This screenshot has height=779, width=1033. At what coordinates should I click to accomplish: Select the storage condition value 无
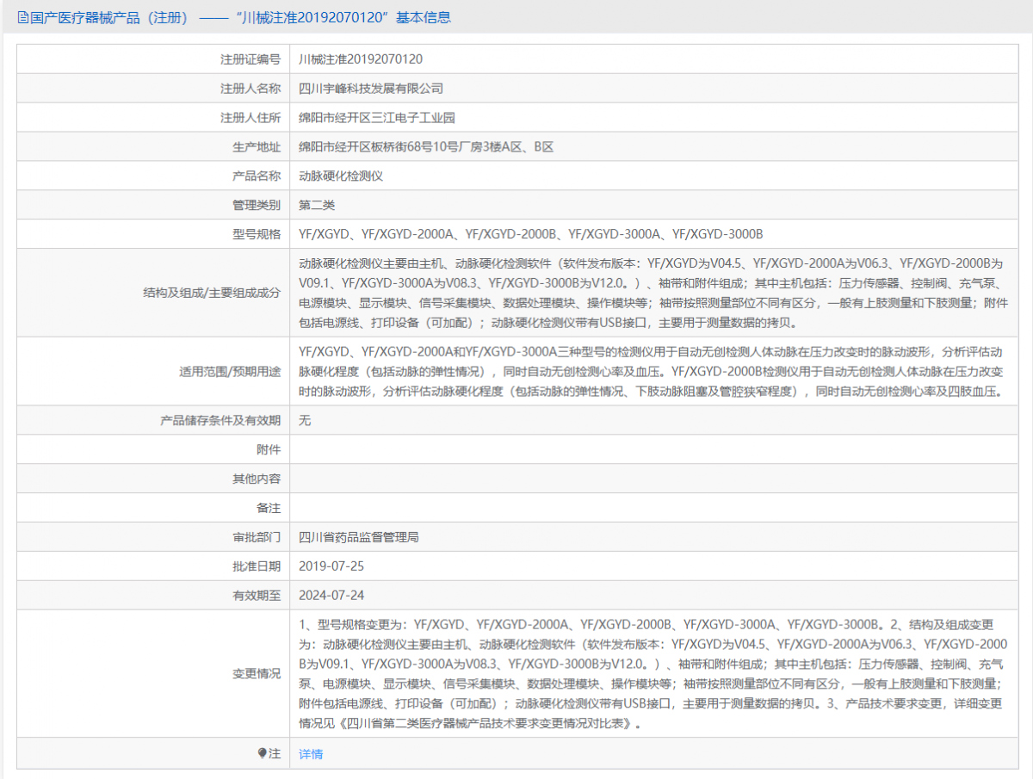point(305,421)
